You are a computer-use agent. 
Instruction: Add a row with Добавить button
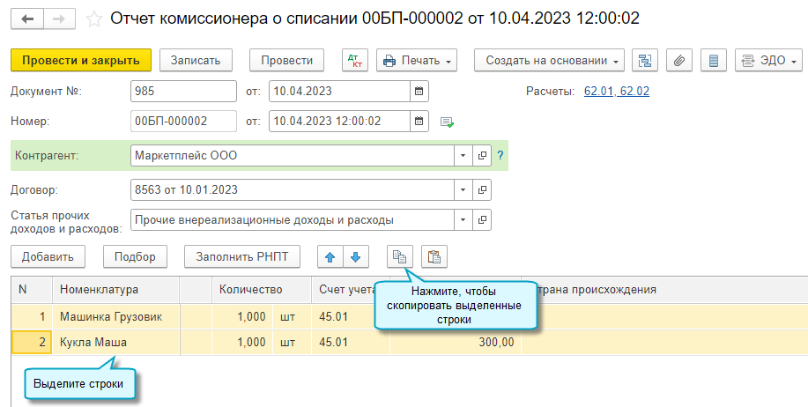point(48,256)
